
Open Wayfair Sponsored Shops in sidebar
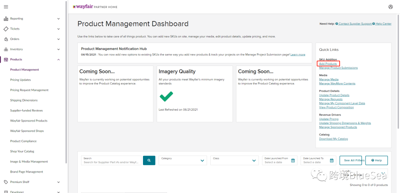click(x=27, y=131)
